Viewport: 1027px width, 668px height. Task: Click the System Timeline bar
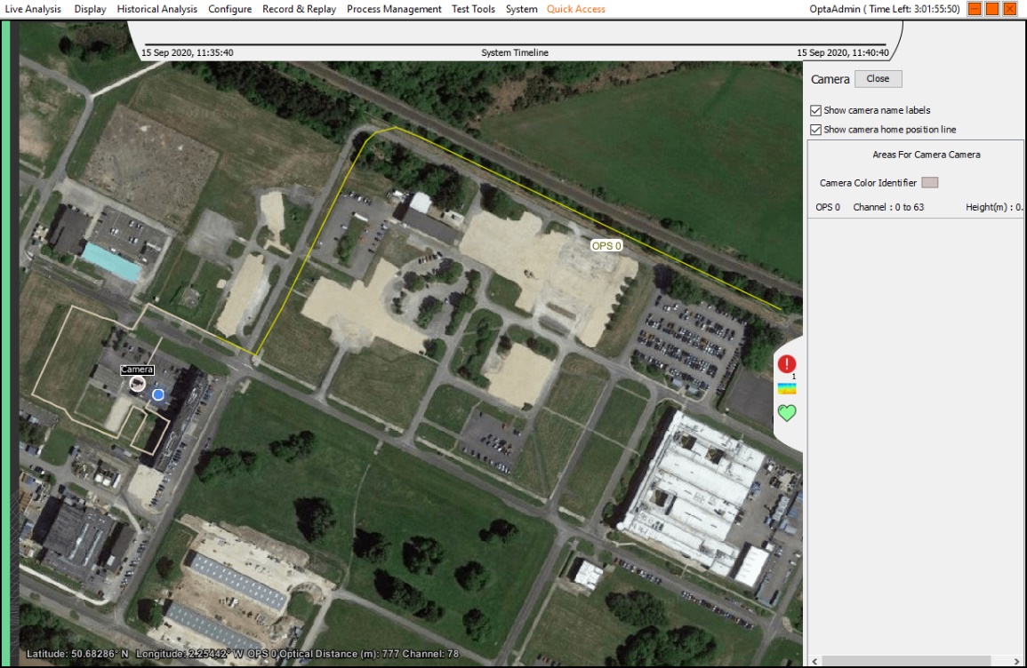[515, 44]
